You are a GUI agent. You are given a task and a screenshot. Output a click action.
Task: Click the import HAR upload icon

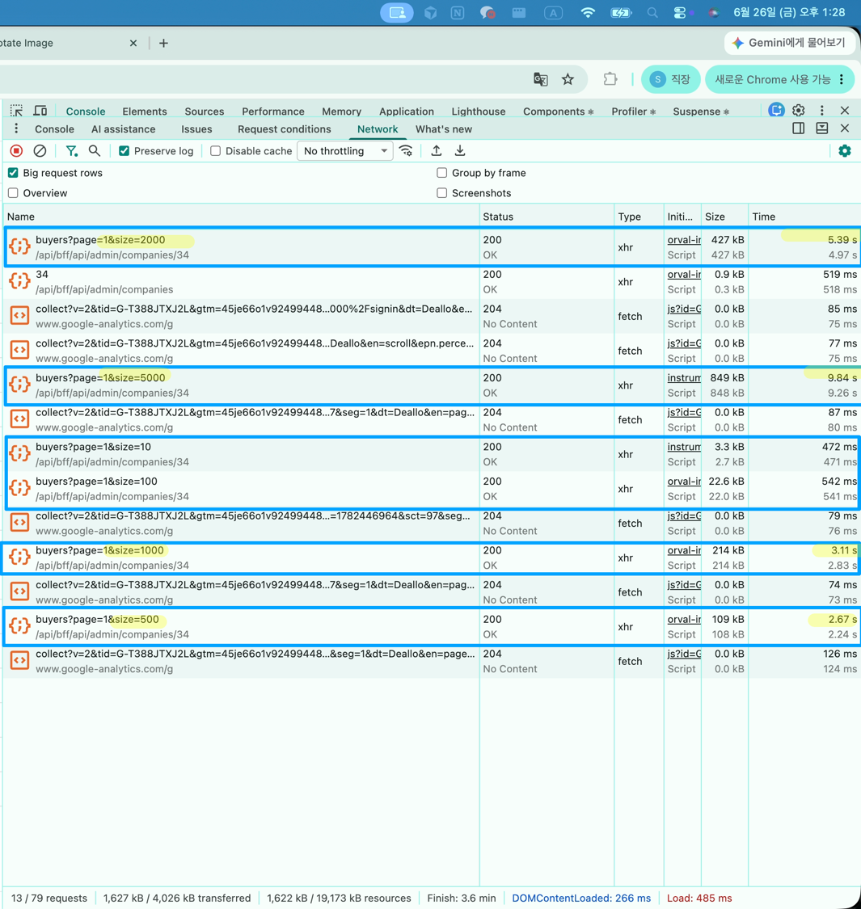pyautogui.click(x=437, y=151)
